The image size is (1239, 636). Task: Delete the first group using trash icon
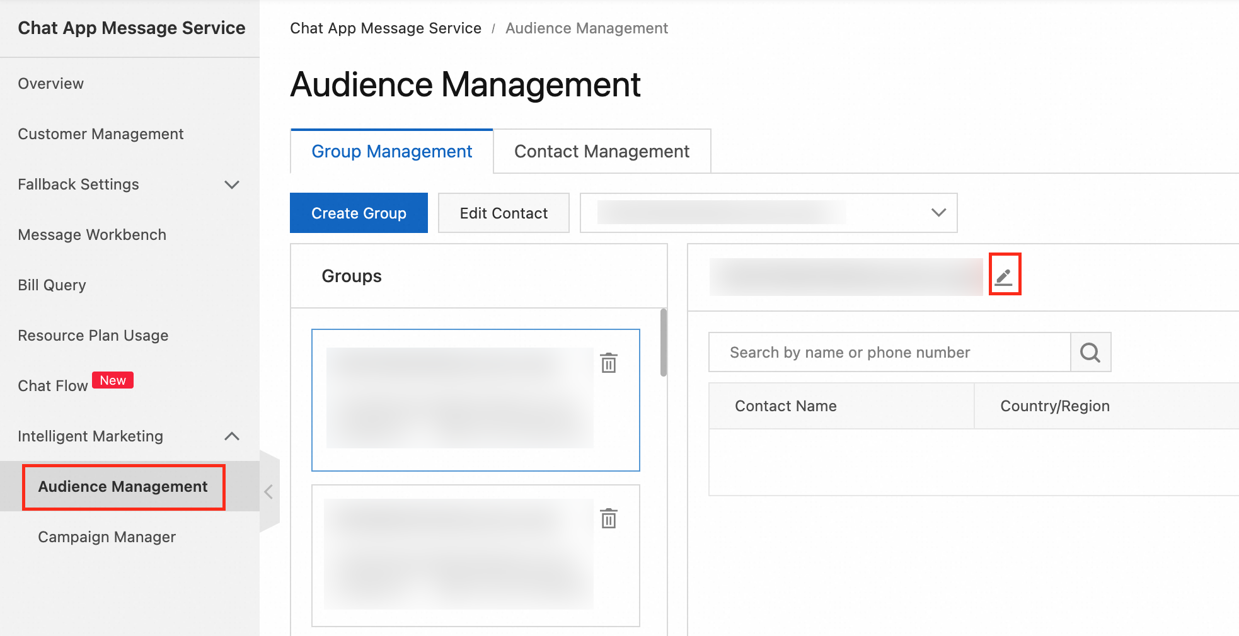pyautogui.click(x=608, y=363)
